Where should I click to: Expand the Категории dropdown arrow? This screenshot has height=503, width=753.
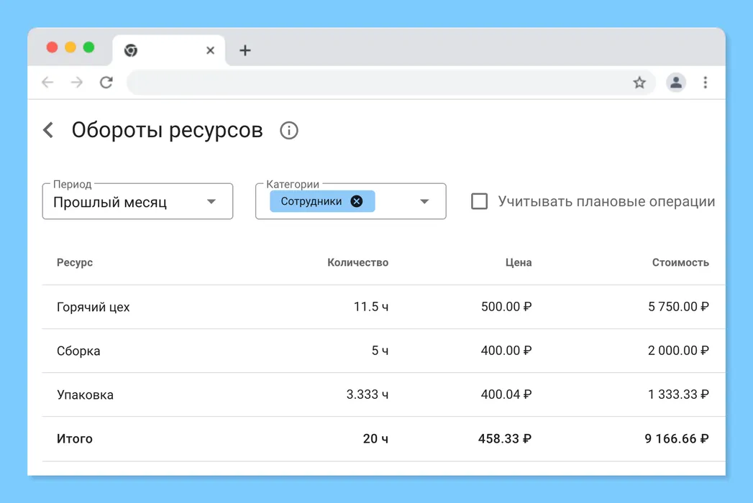[424, 202]
